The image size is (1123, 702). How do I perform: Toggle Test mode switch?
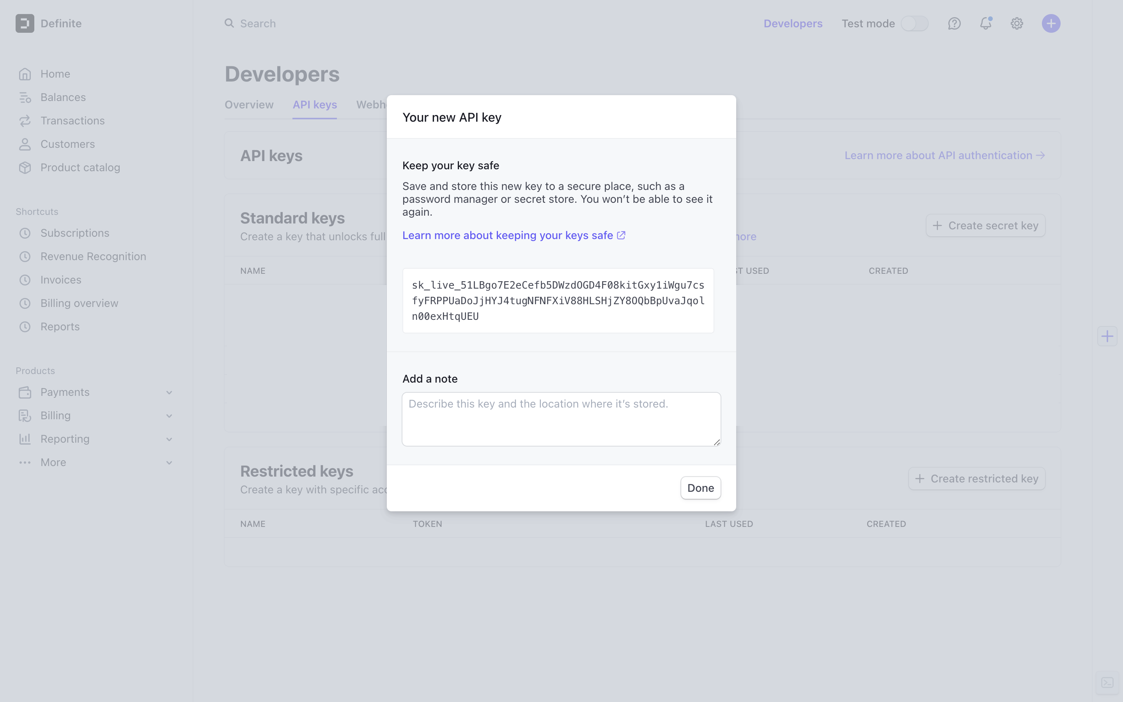click(914, 24)
